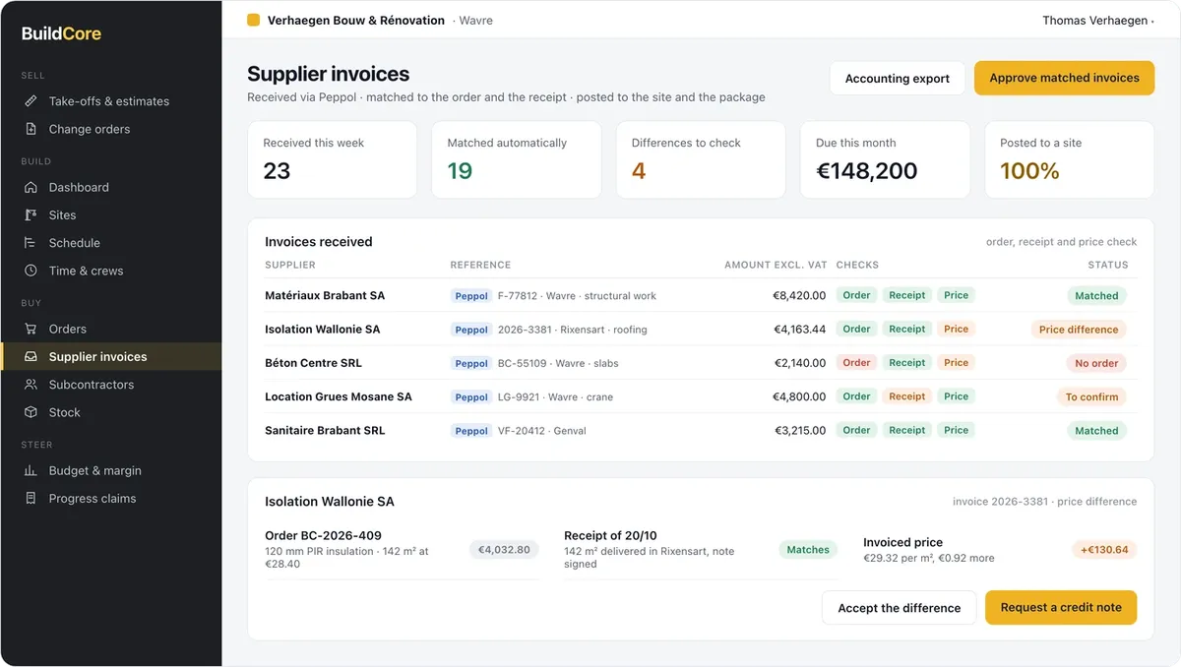
Task: Open the Differences to check card
Action: pos(701,159)
